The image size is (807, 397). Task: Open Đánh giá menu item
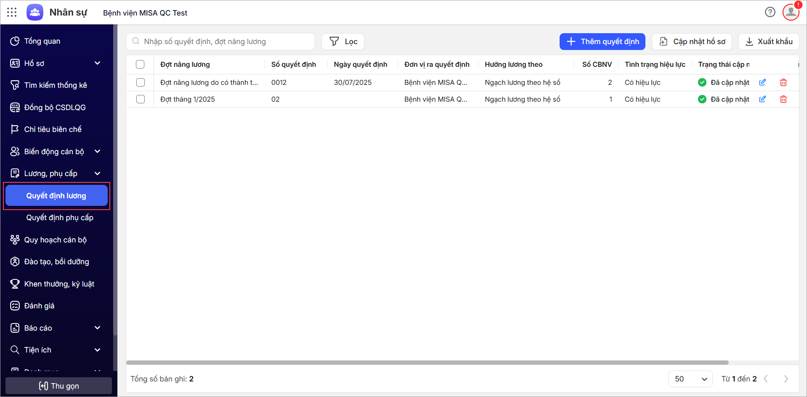[57, 306]
